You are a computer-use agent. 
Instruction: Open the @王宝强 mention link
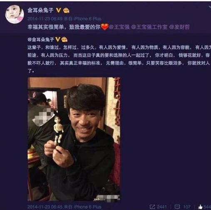point(119,27)
